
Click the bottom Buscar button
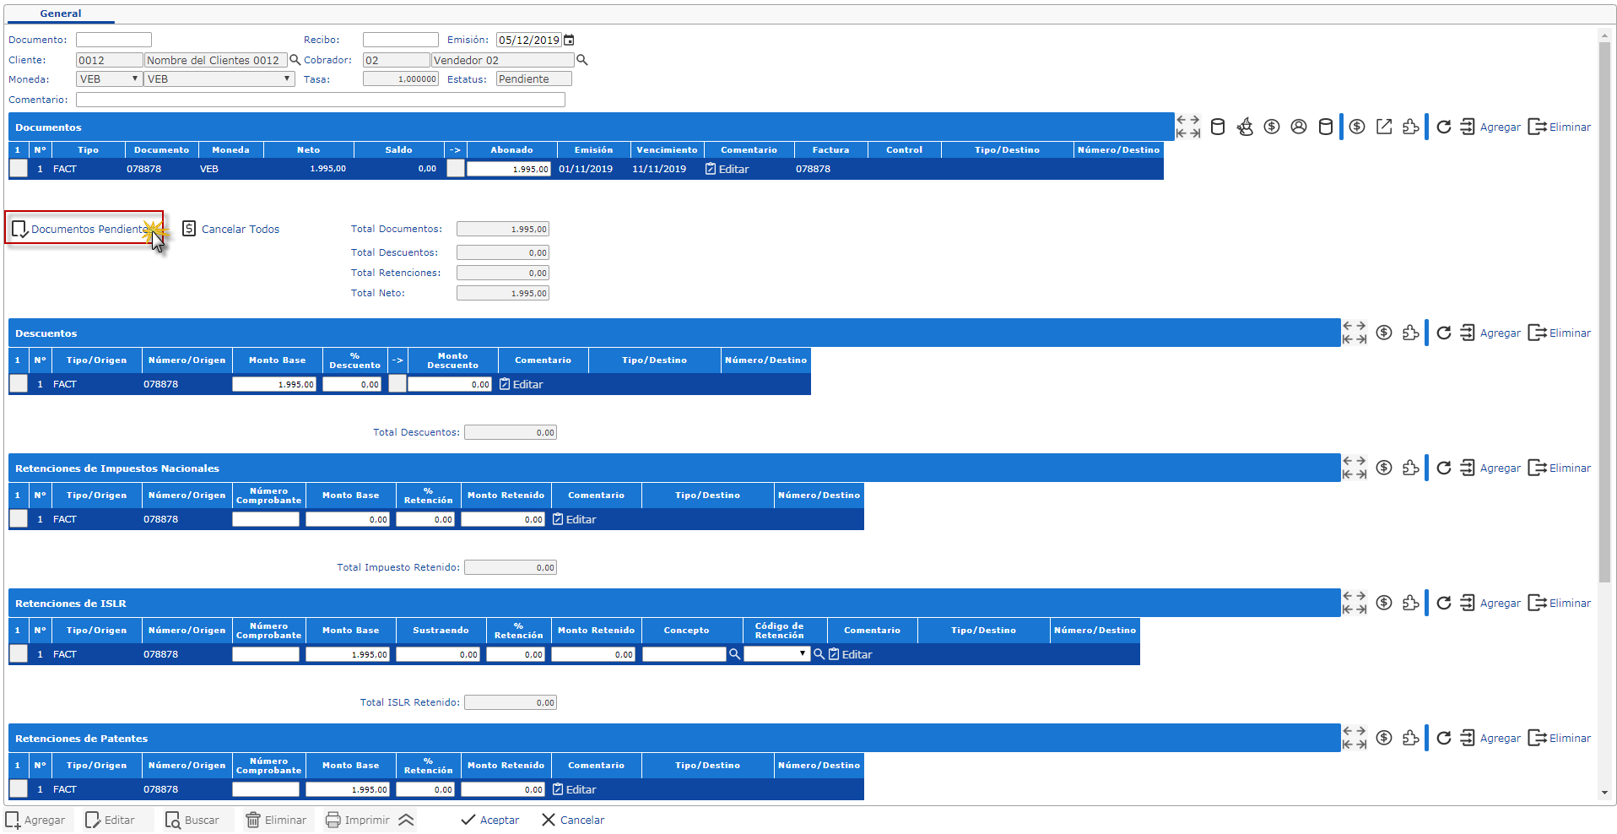[192, 820]
